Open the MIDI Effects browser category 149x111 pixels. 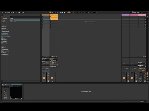(6, 33)
